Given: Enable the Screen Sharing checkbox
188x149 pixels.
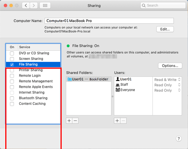Looking at the screenshot, I should tap(12, 59).
